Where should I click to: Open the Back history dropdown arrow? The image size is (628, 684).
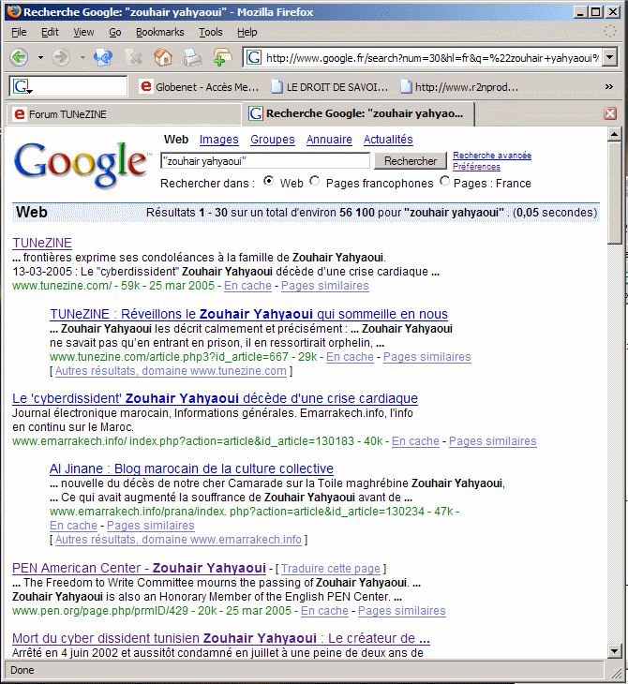click(40, 57)
